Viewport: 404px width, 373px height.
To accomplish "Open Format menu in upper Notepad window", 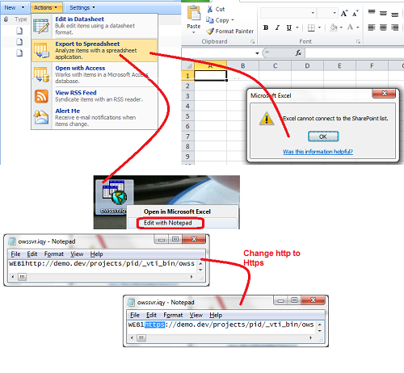I will [54, 254].
